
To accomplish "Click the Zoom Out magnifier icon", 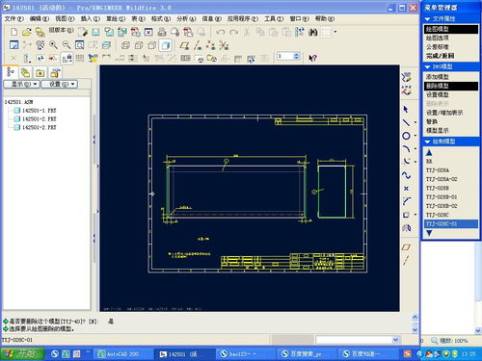I will tap(67, 45).
